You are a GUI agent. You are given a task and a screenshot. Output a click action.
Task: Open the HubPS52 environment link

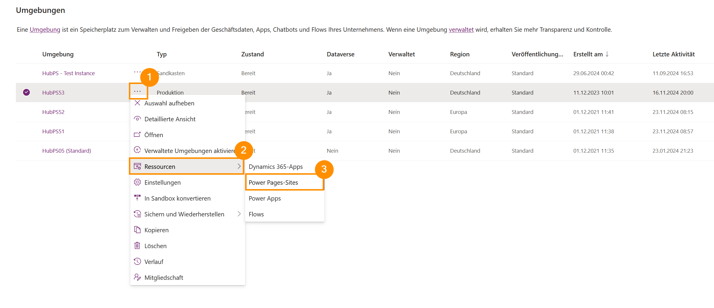click(x=53, y=112)
